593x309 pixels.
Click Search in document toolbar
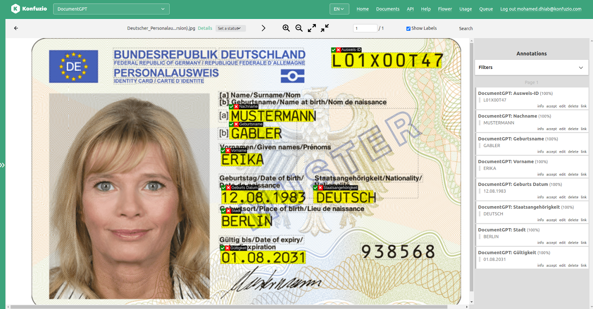[466, 29]
